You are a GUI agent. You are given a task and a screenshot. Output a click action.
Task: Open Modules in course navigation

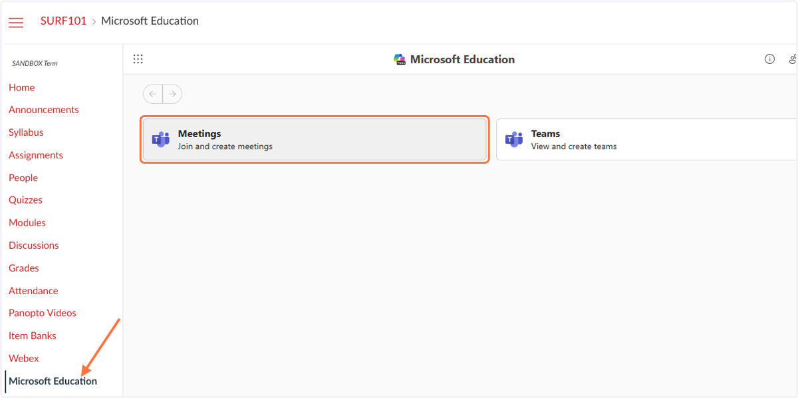27,222
